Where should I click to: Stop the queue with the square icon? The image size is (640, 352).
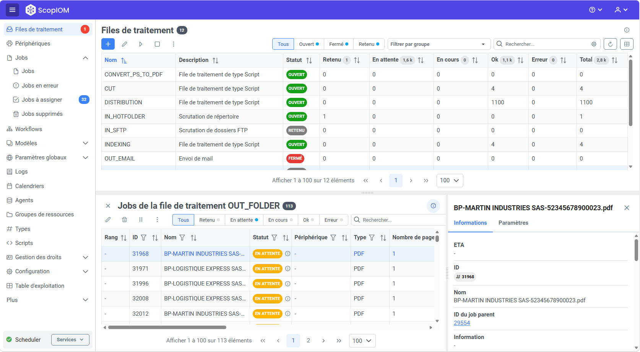tap(157, 44)
